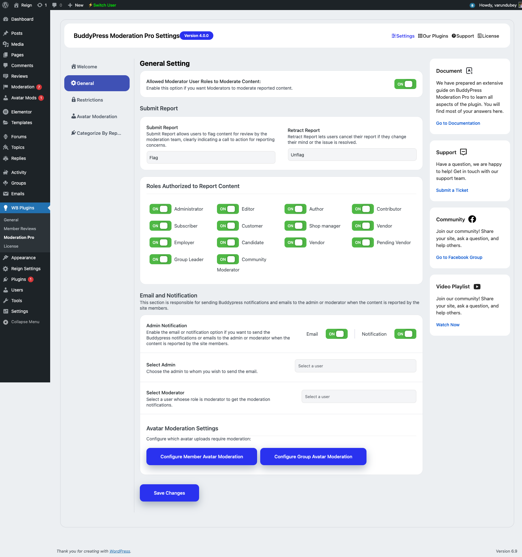Click the Retract Report Unflag field
This screenshot has height=557, width=522.
pos(352,155)
